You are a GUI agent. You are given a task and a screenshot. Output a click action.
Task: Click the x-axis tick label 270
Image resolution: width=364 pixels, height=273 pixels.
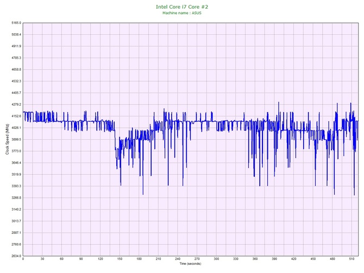(x=197, y=259)
